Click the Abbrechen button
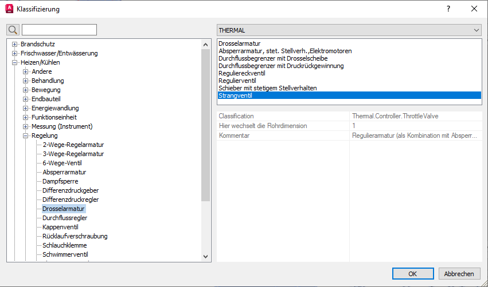Image resolution: width=488 pixels, height=287 pixels. [459, 274]
